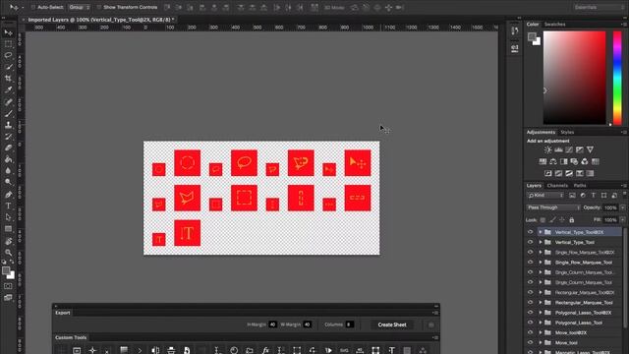Open the Essentials workspace dropdown
The image size is (629, 354).
pos(598,7)
